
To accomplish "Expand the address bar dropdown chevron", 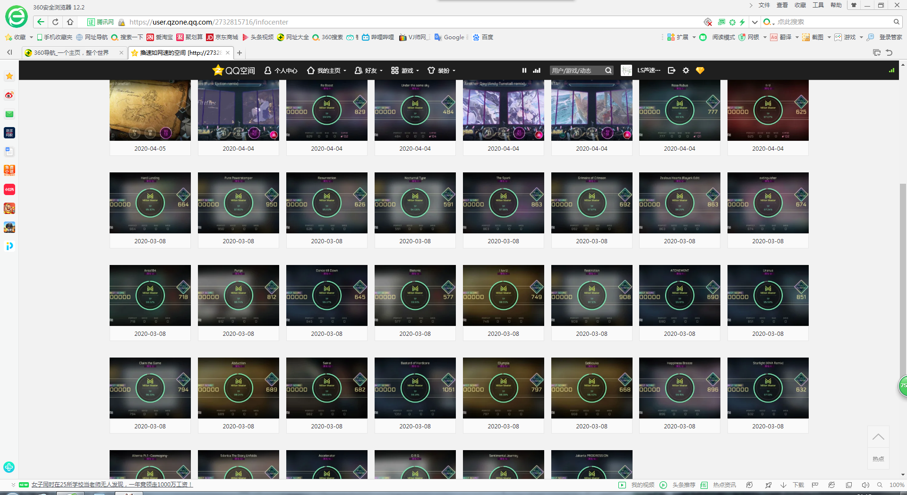I will [x=755, y=22].
